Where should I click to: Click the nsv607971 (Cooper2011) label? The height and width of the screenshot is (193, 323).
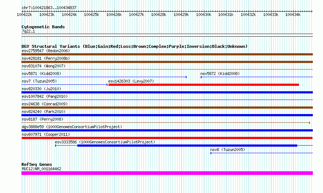point(46,134)
